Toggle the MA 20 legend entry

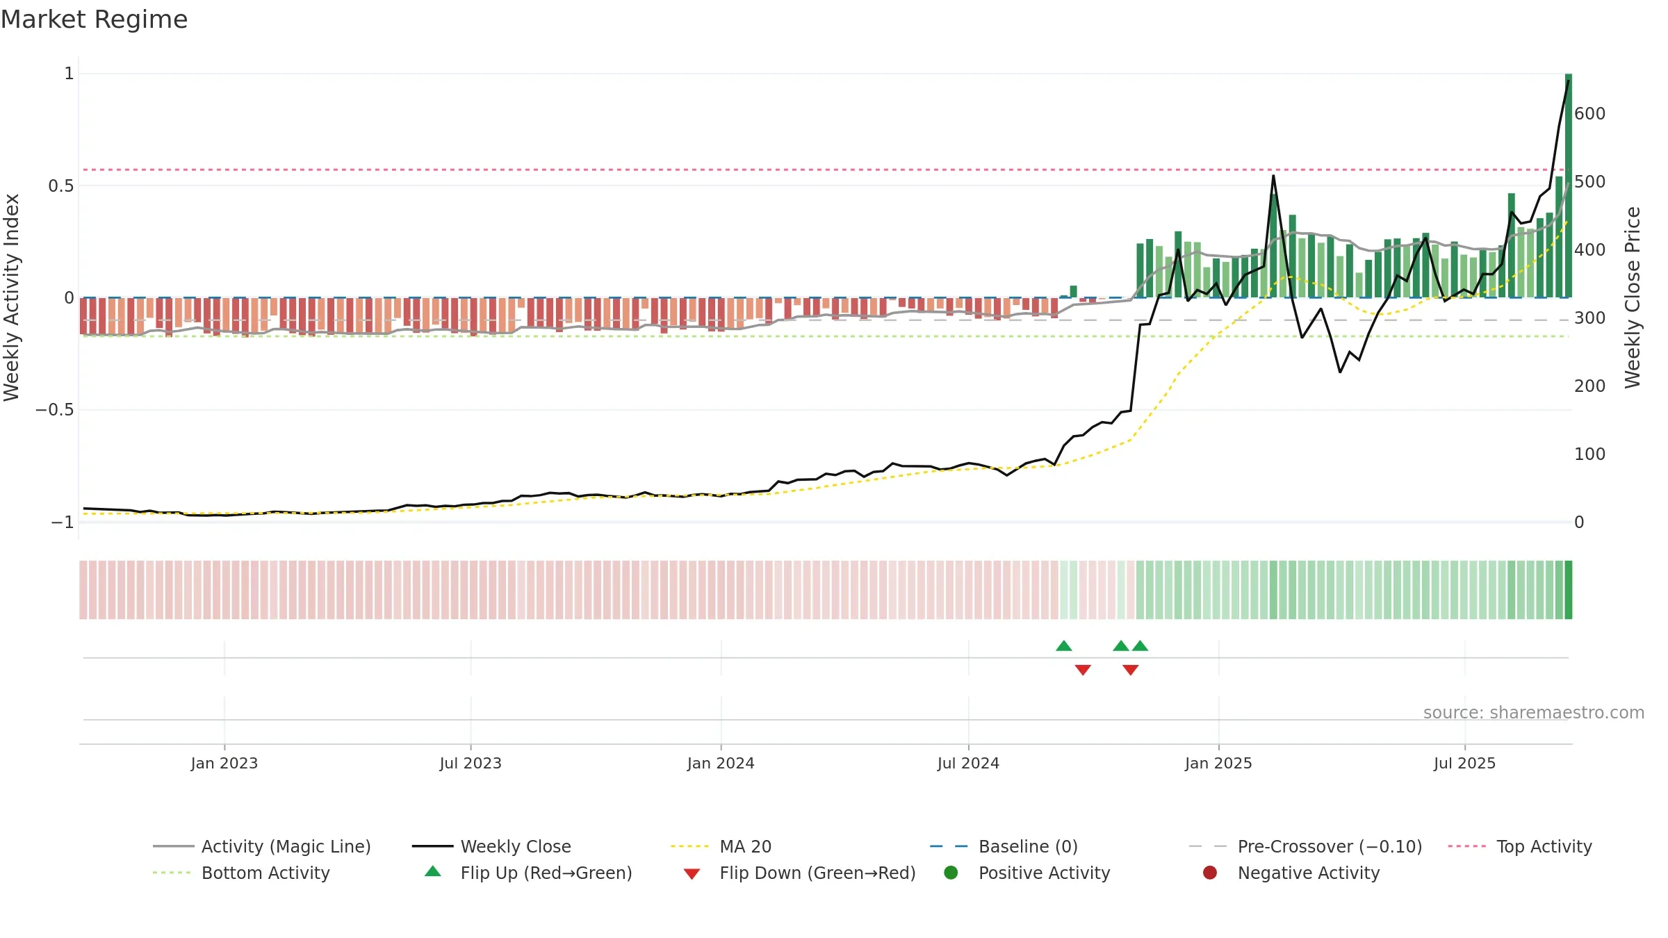(721, 846)
